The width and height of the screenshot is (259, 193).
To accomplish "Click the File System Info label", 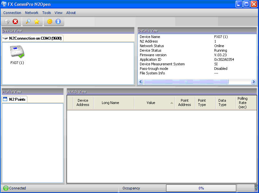I will pos(152,73).
